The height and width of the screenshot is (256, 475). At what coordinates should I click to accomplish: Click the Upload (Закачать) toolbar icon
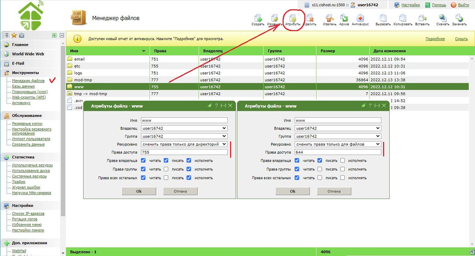point(459,19)
